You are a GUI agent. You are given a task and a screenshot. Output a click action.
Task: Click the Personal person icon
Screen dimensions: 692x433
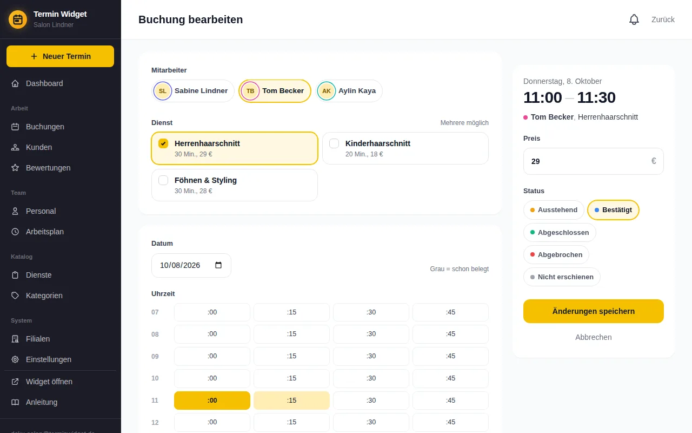tap(15, 211)
